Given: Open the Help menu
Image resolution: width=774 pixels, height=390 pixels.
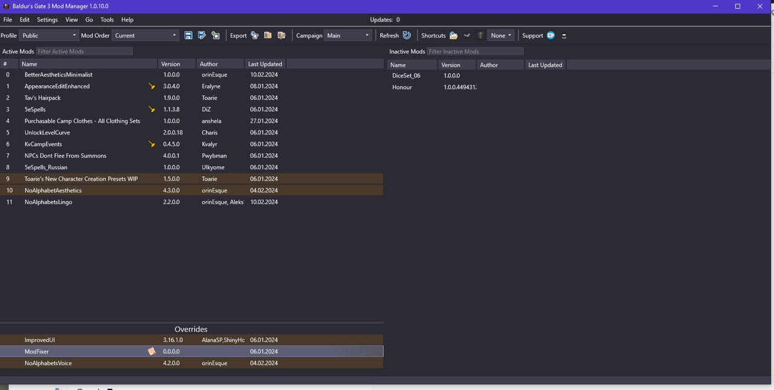Looking at the screenshot, I should tap(127, 20).
